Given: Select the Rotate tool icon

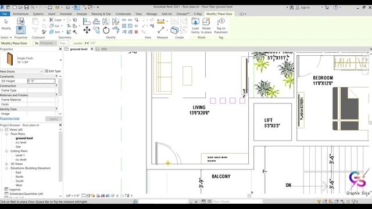Looking at the screenshot, I should coord(106,30).
